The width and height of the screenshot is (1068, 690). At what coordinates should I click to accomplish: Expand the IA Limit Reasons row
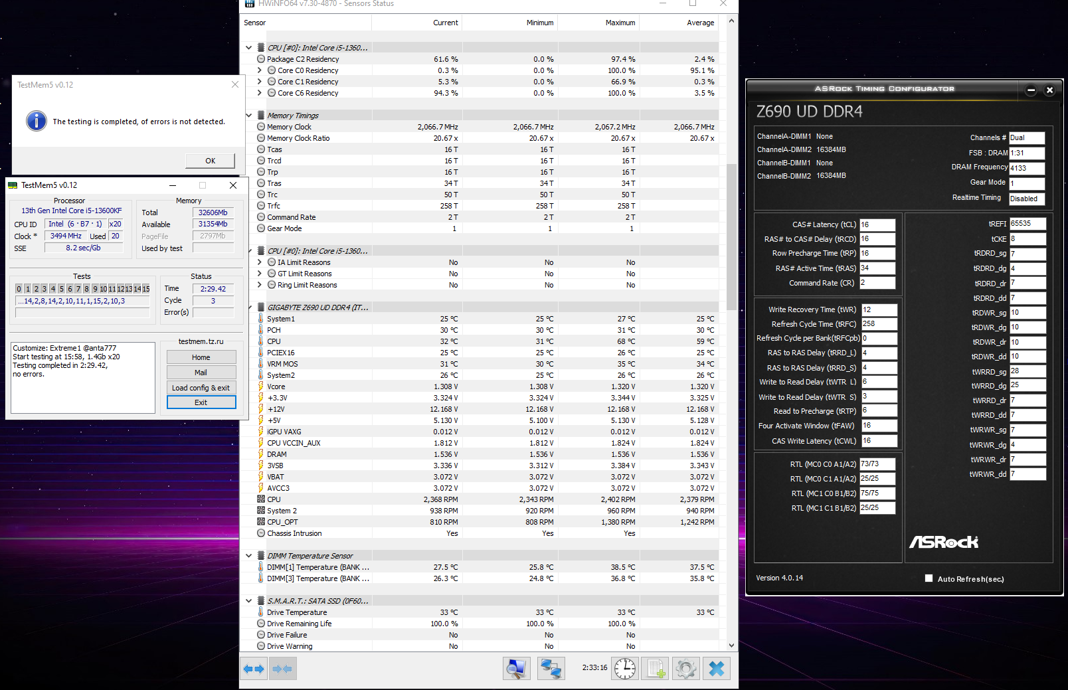click(260, 262)
